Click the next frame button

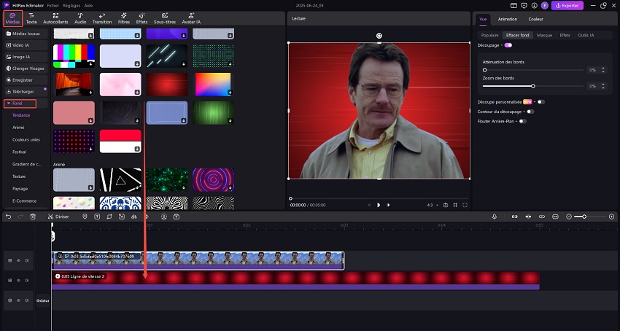pyautogui.click(x=388, y=205)
